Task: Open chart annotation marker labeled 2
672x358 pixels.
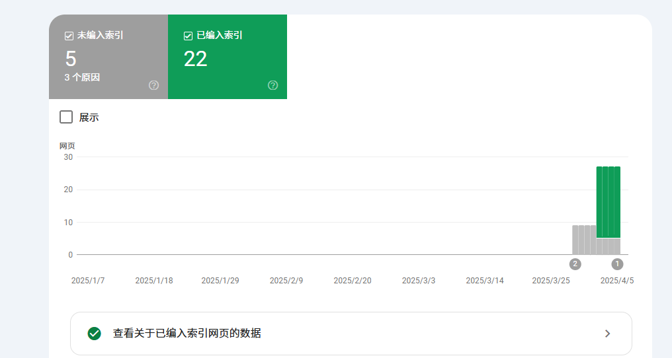Action: point(575,264)
